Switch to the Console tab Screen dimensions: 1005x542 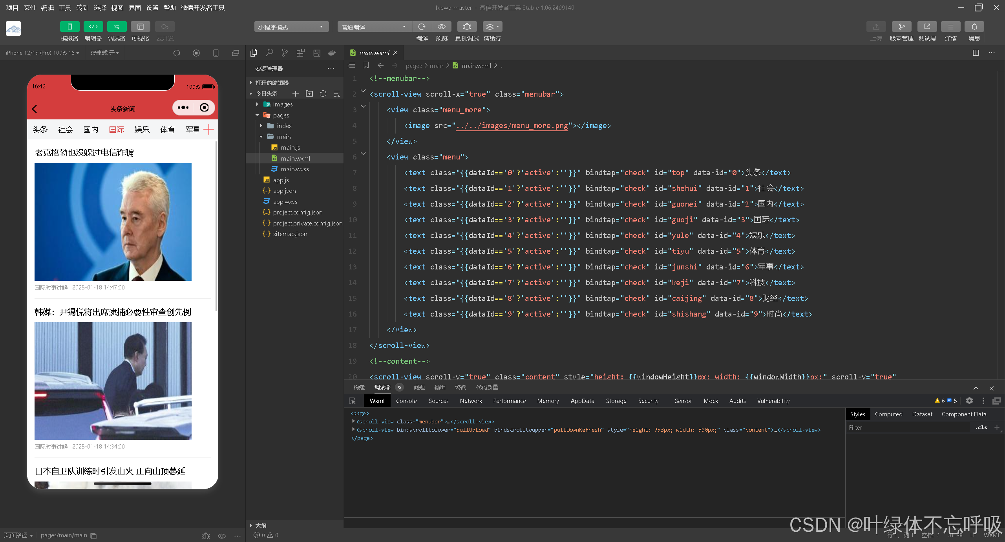pyautogui.click(x=406, y=401)
